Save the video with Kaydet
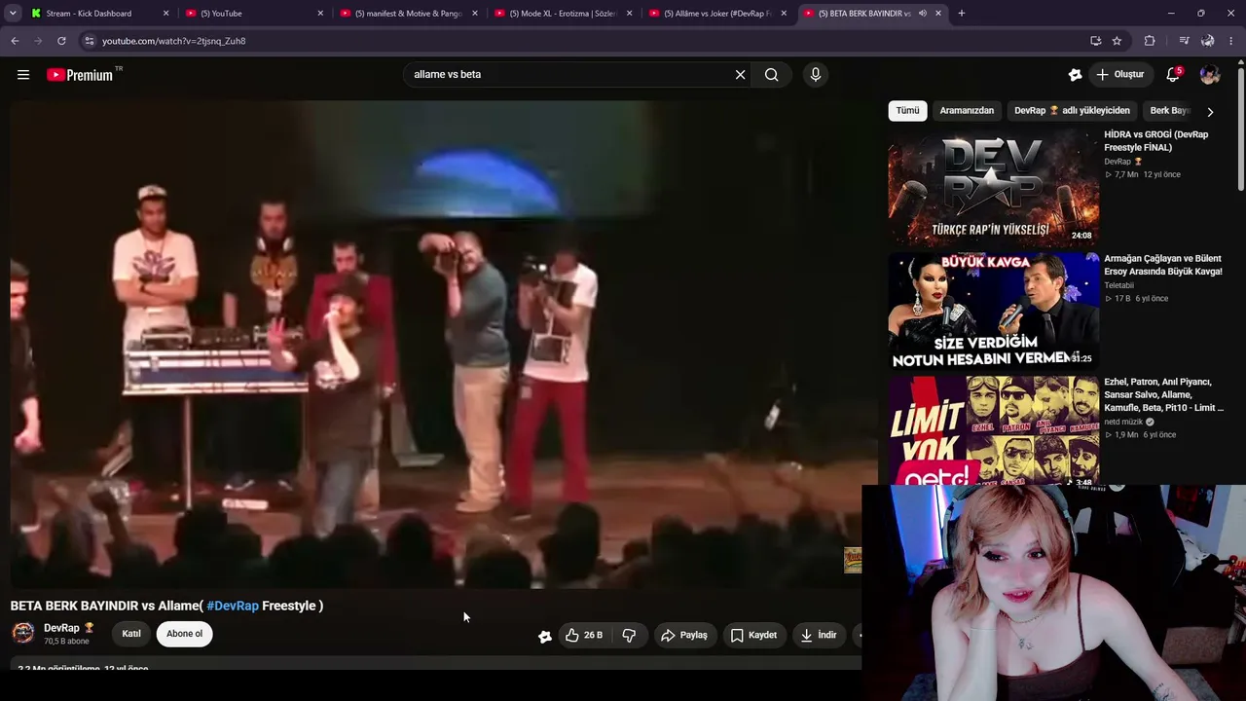The height and width of the screenshot is (701, 1246). coord(754,635)
